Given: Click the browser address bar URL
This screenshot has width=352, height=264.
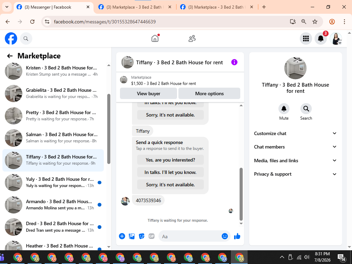Looking at the screenshot, I should click(x=105, y=22).
